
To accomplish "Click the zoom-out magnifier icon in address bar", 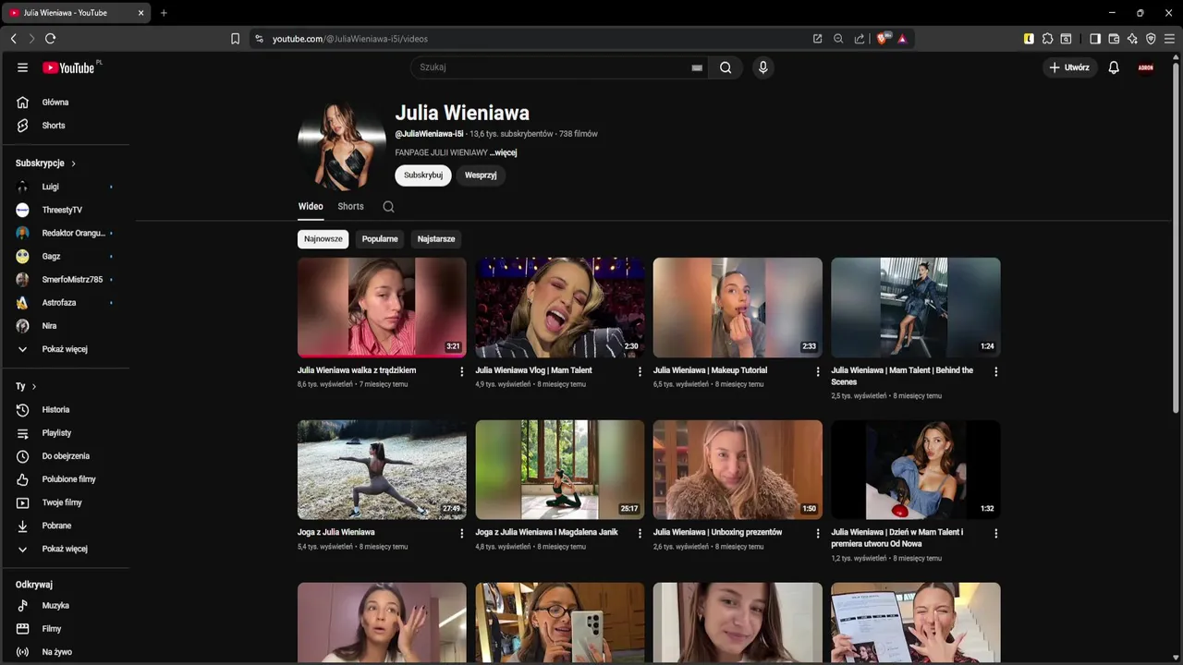I will pos(838,39).
